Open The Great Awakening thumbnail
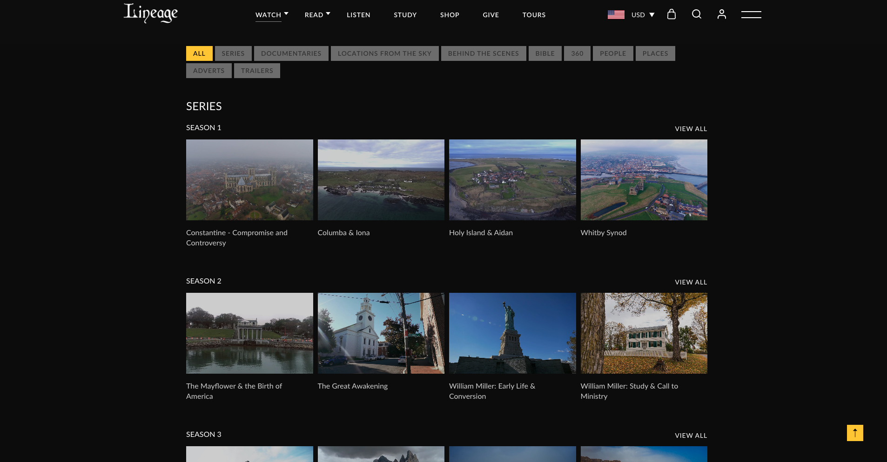887x462 pixels. point(381,333)
